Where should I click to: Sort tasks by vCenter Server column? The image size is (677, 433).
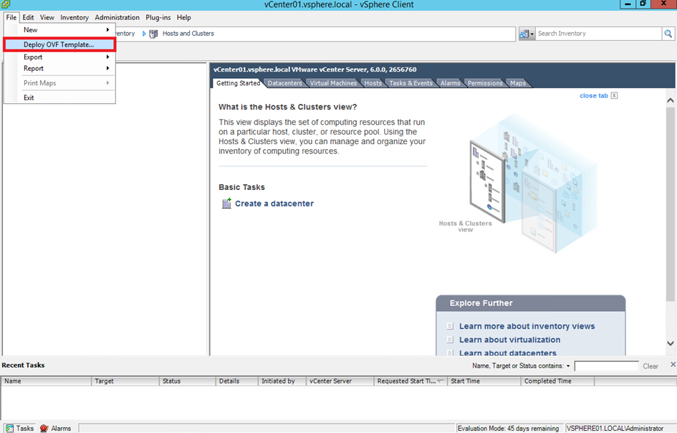tap(340, 381)
